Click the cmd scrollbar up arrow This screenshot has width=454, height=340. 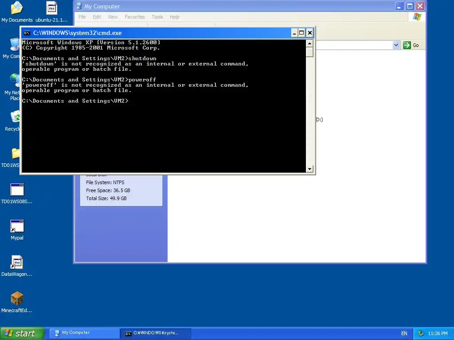point(309,44)
